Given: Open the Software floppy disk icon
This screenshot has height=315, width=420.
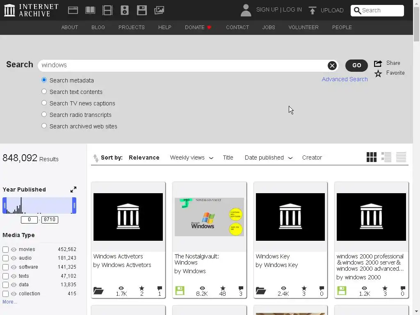Looking at the screenshot, I should point(142,10).
